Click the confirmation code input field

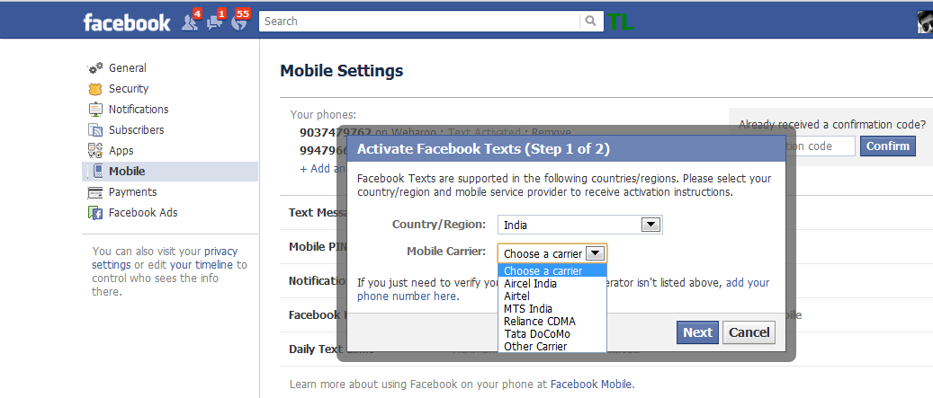tap(821, 146)
